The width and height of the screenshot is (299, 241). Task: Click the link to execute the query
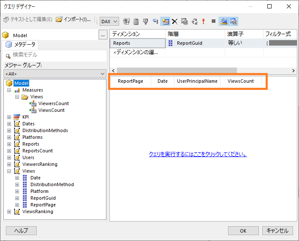pos(198,154)
